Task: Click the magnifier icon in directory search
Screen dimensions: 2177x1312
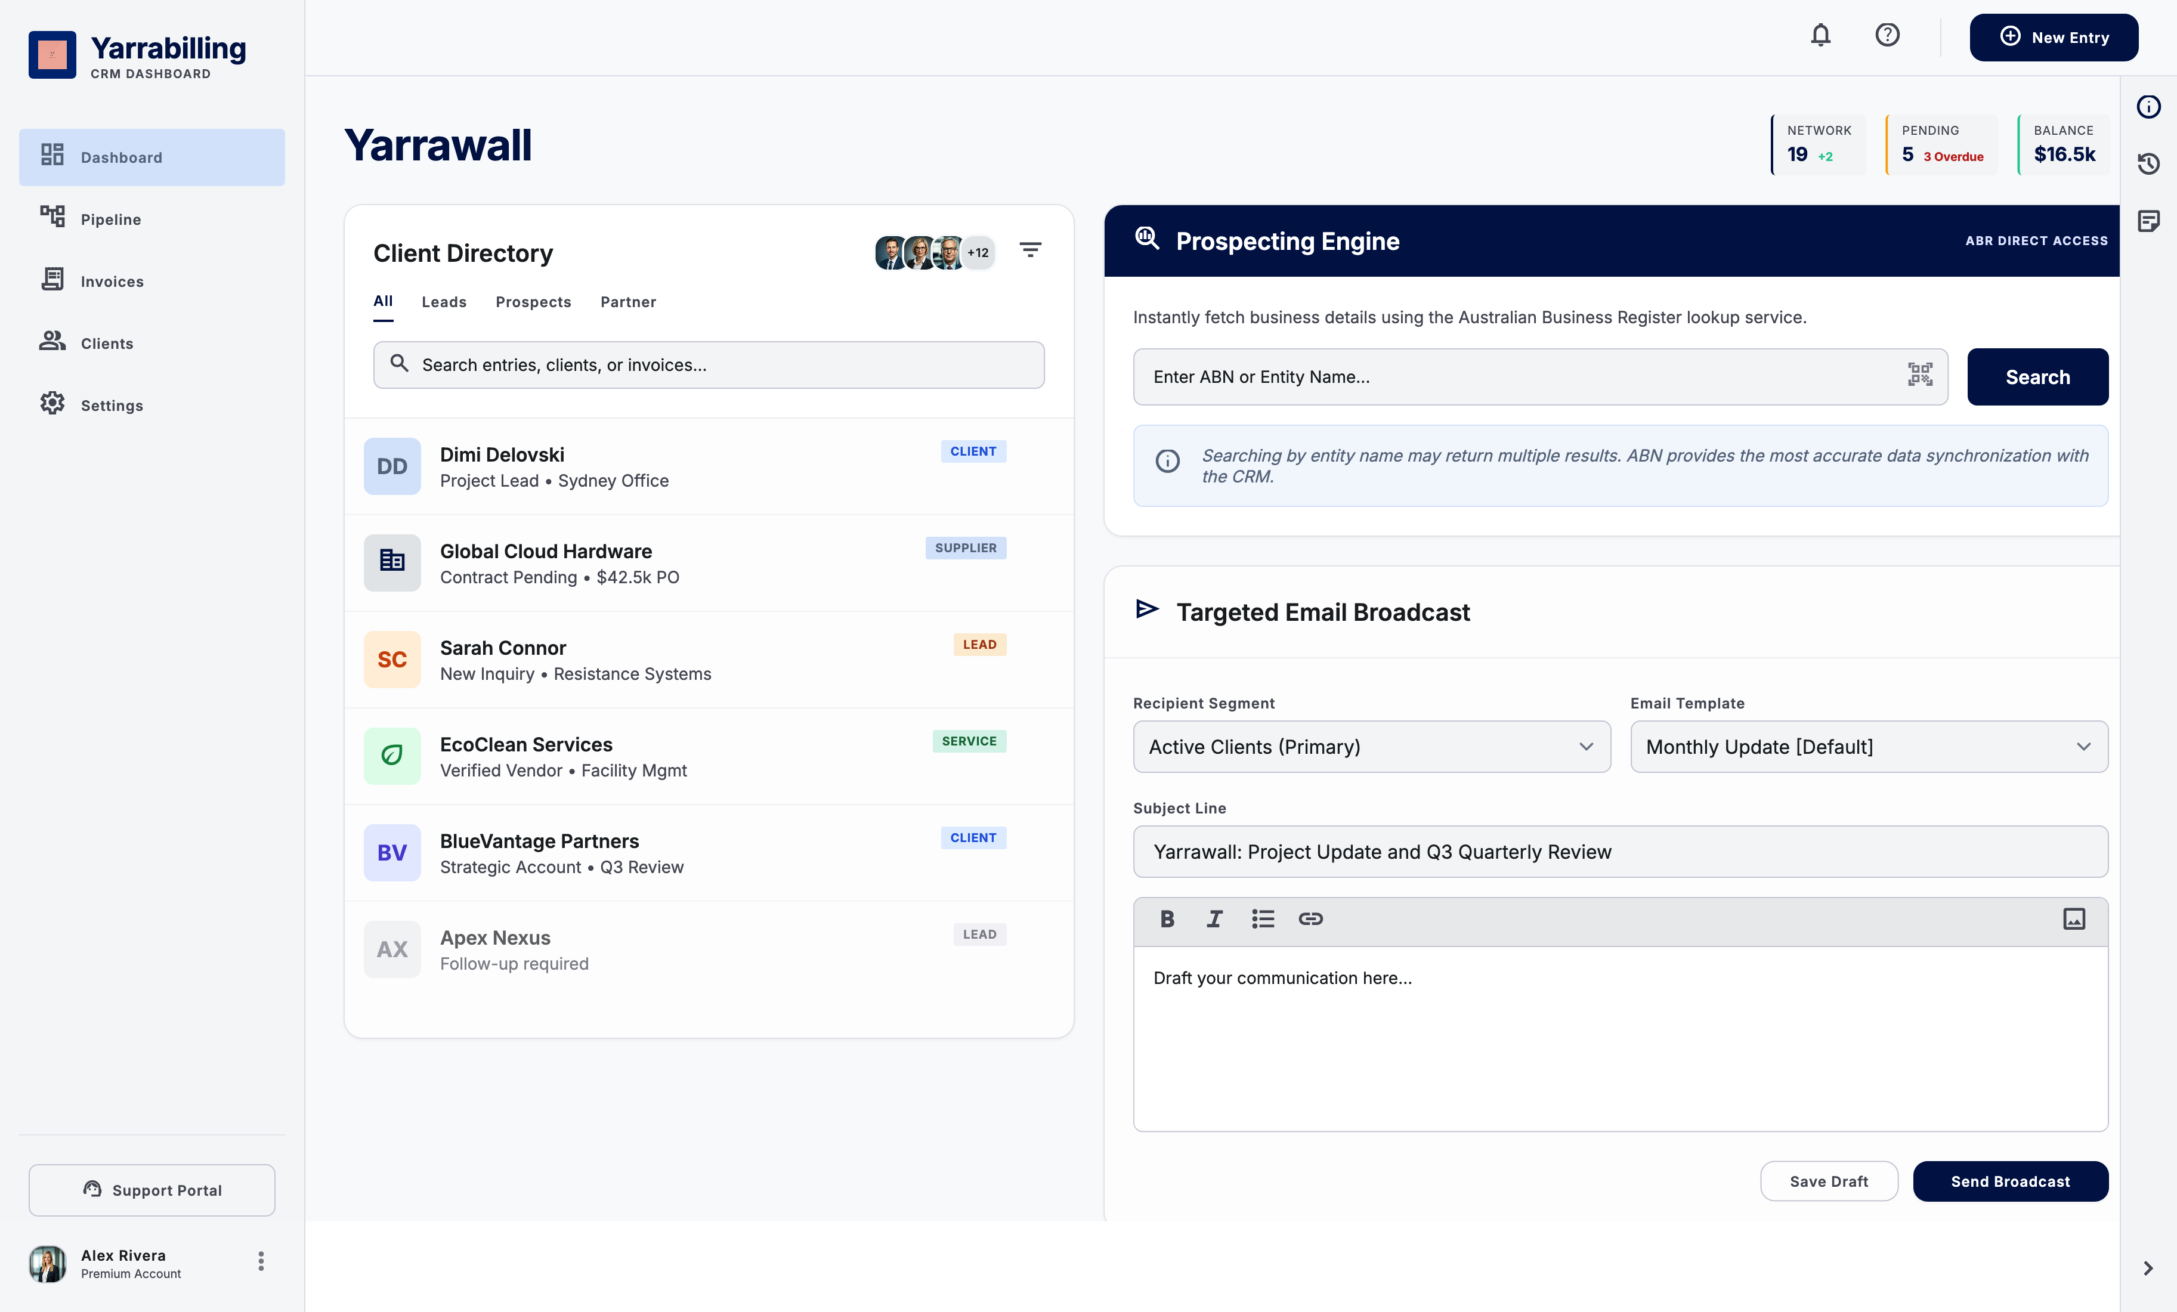Action: pyautogui.click(x=400, y=363)
